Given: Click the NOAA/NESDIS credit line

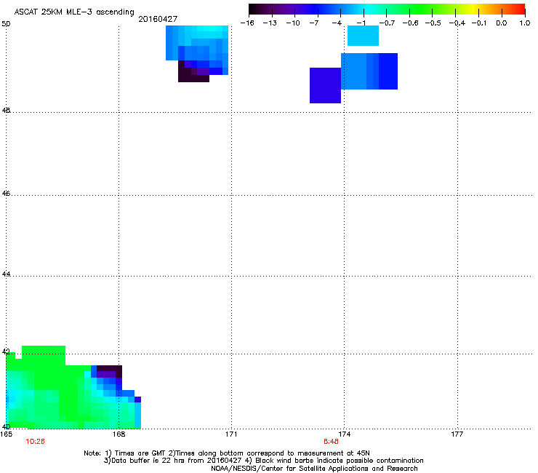Looking at the screenshot, I should pos(314,469).
